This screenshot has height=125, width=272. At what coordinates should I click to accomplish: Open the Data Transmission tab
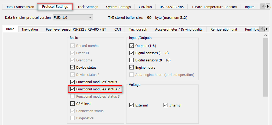(20, 7)
